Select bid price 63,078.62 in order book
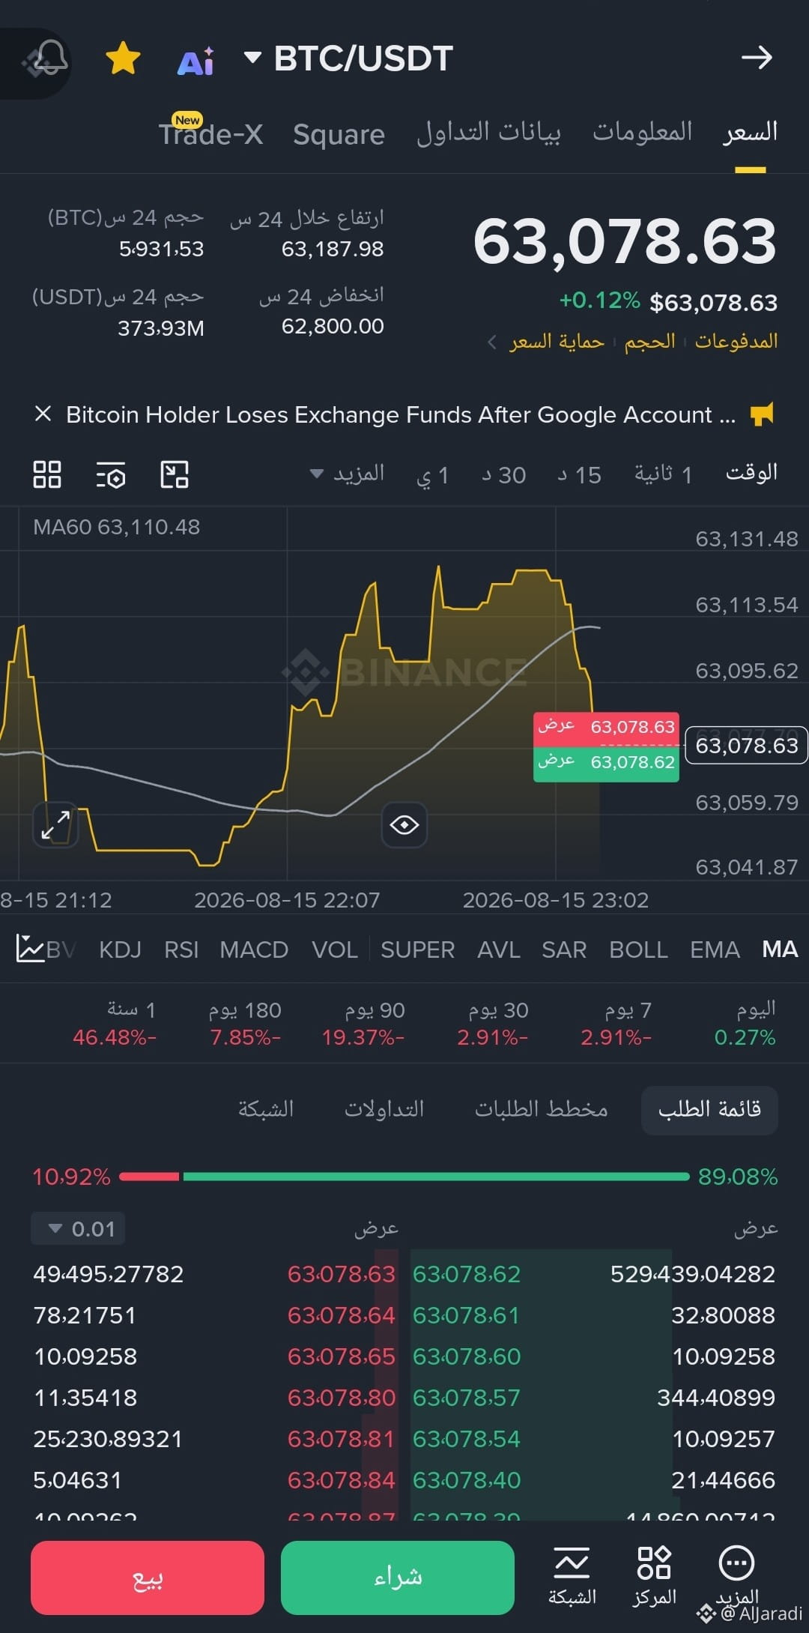This screenshot has height=1633, width=809. [x=467, y=1274]
